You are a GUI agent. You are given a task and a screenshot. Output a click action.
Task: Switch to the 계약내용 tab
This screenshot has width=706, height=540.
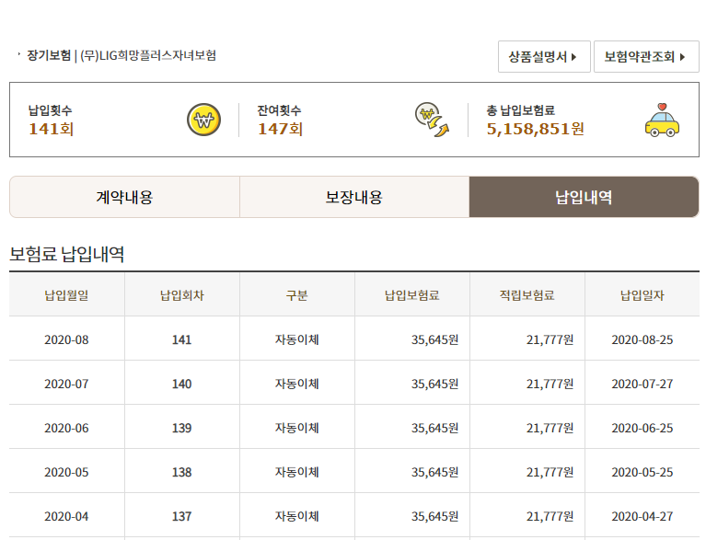(124, 197)
